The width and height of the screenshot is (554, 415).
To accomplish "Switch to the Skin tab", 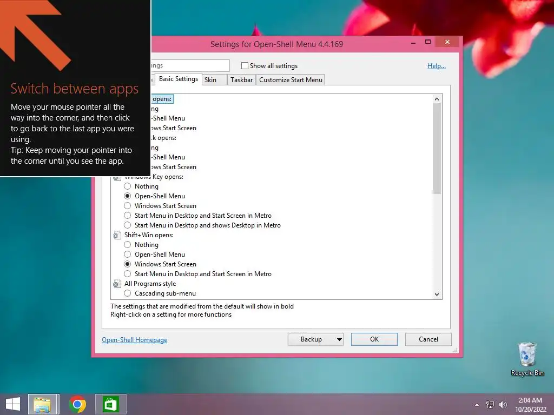I will pyautogui.click(x=214, y=80).
